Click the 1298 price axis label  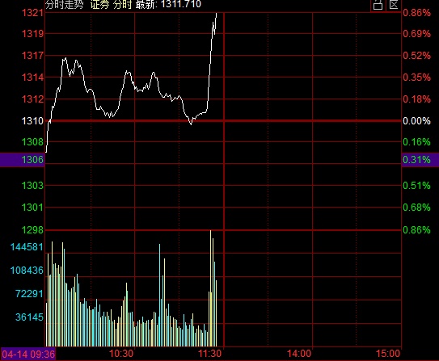tap(33, 230)
